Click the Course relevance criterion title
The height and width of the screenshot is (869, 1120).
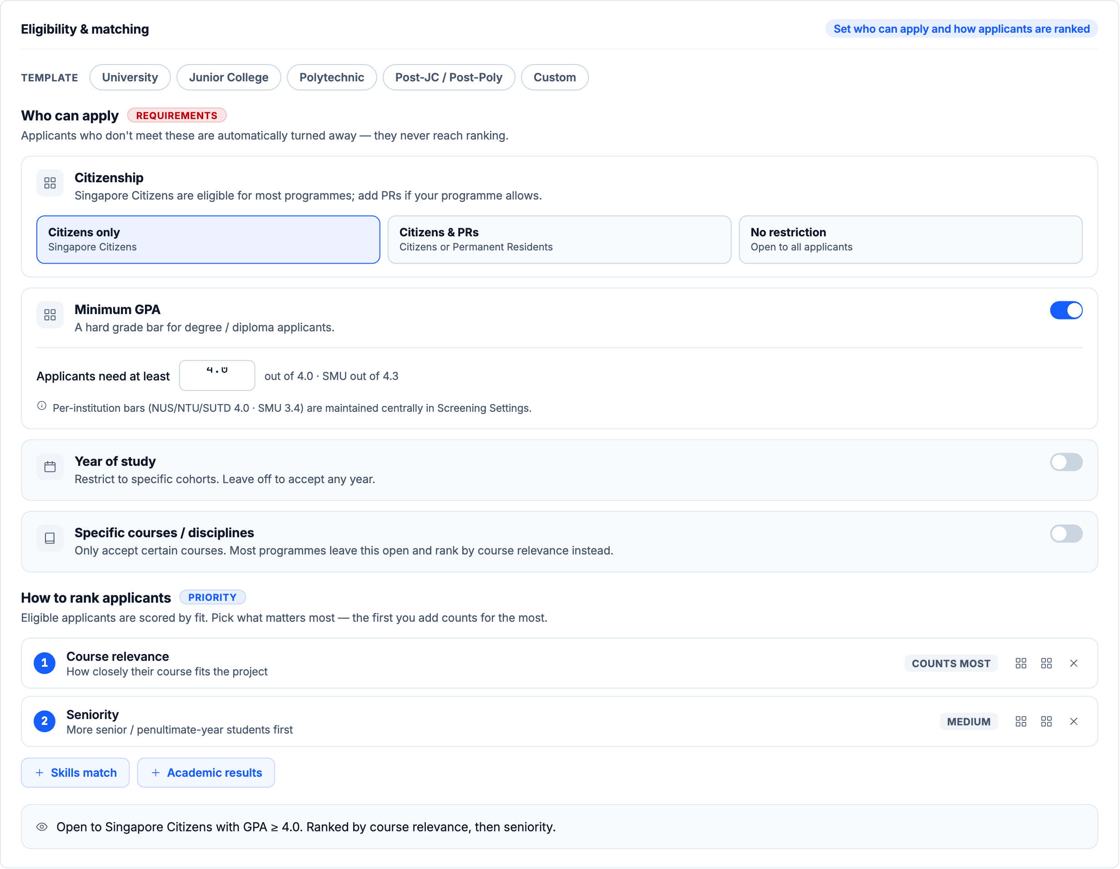coord(117,657)
